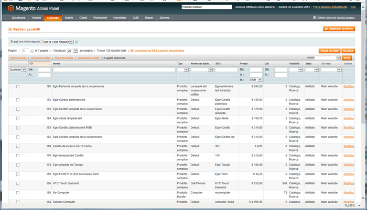This screenshot has height=210, width=367.
Task: Open the Tipo filter dropdown
Action: tap(183, 70)
